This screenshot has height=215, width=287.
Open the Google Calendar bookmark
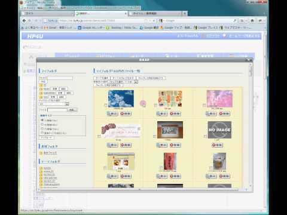point(91,27)
